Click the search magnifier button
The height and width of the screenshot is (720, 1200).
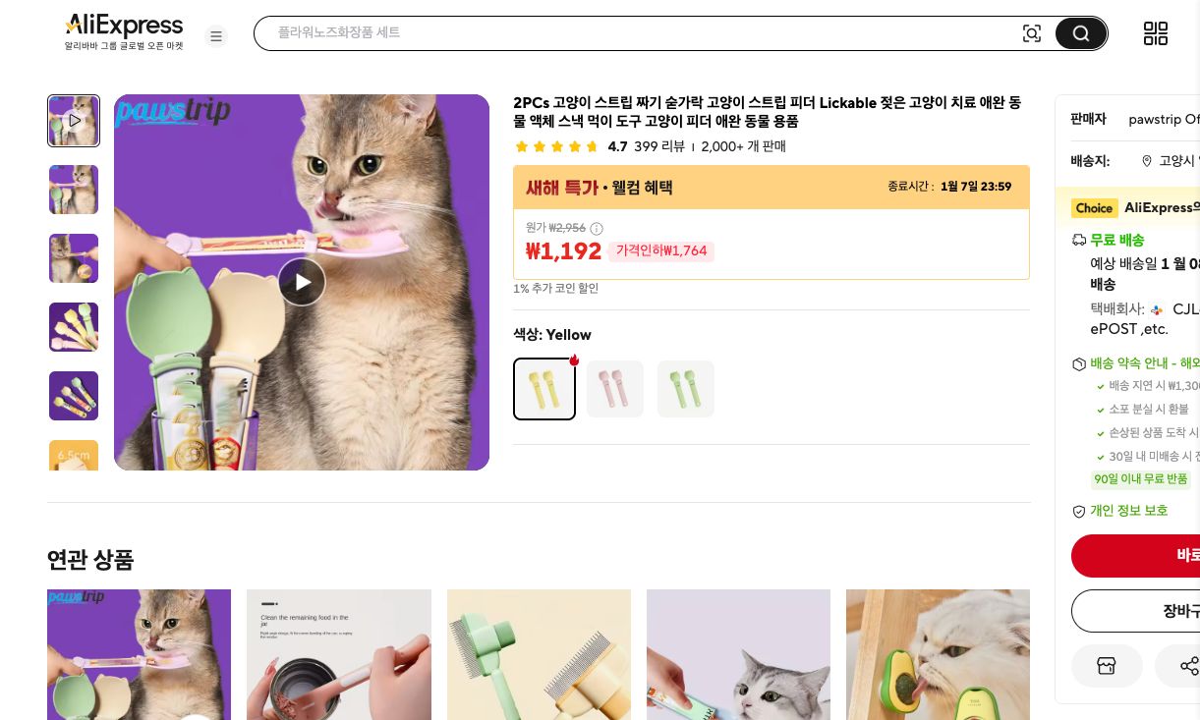[x=1080, y=32]
